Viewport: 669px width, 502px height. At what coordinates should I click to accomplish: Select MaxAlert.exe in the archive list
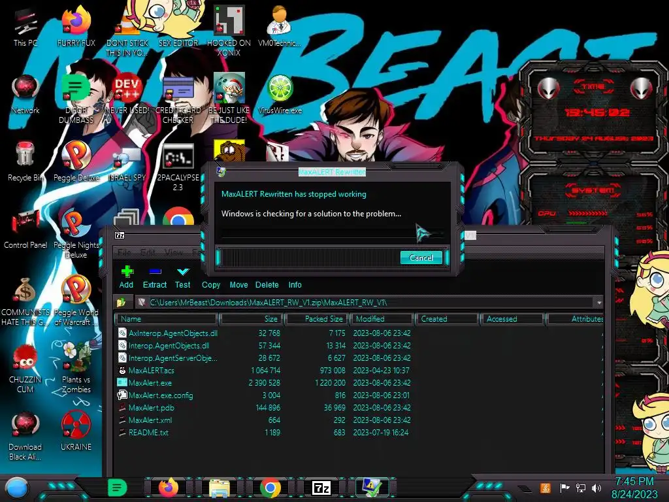tap(150, 382)
